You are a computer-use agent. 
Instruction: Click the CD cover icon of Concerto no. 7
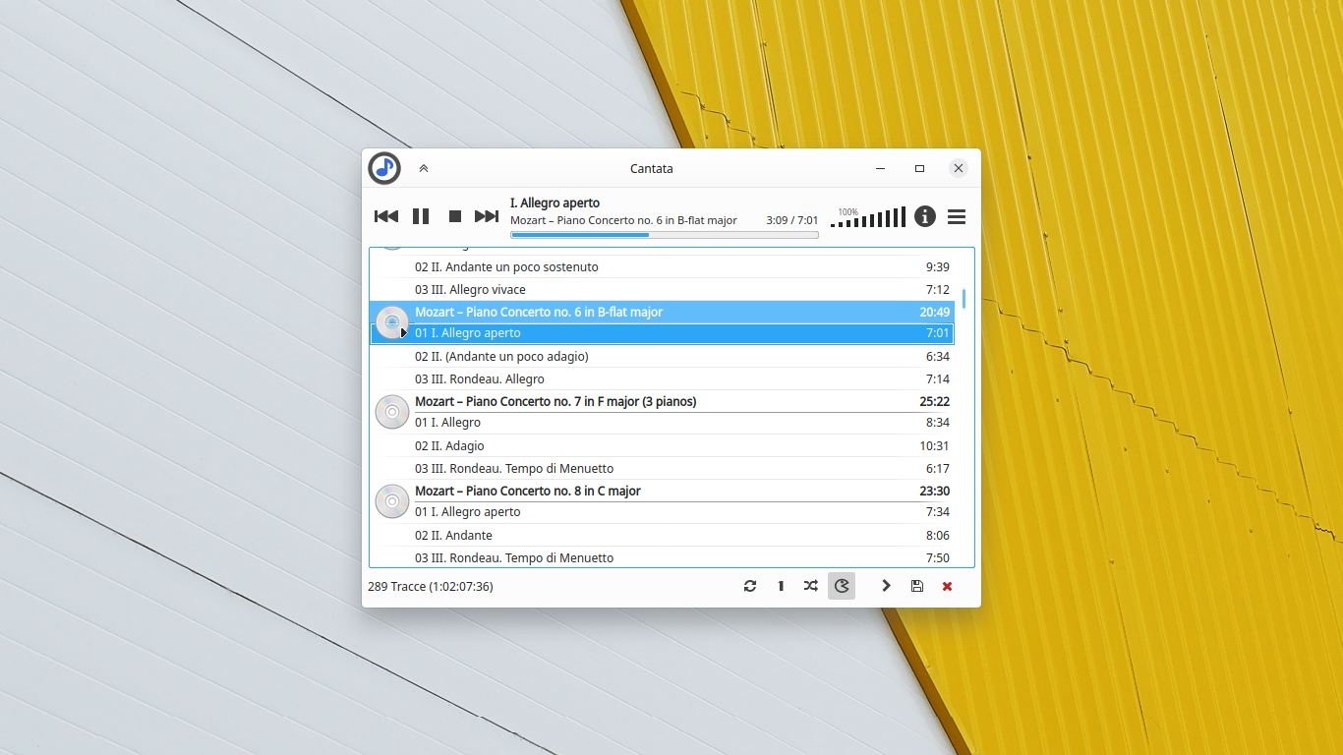pos(392,412)
